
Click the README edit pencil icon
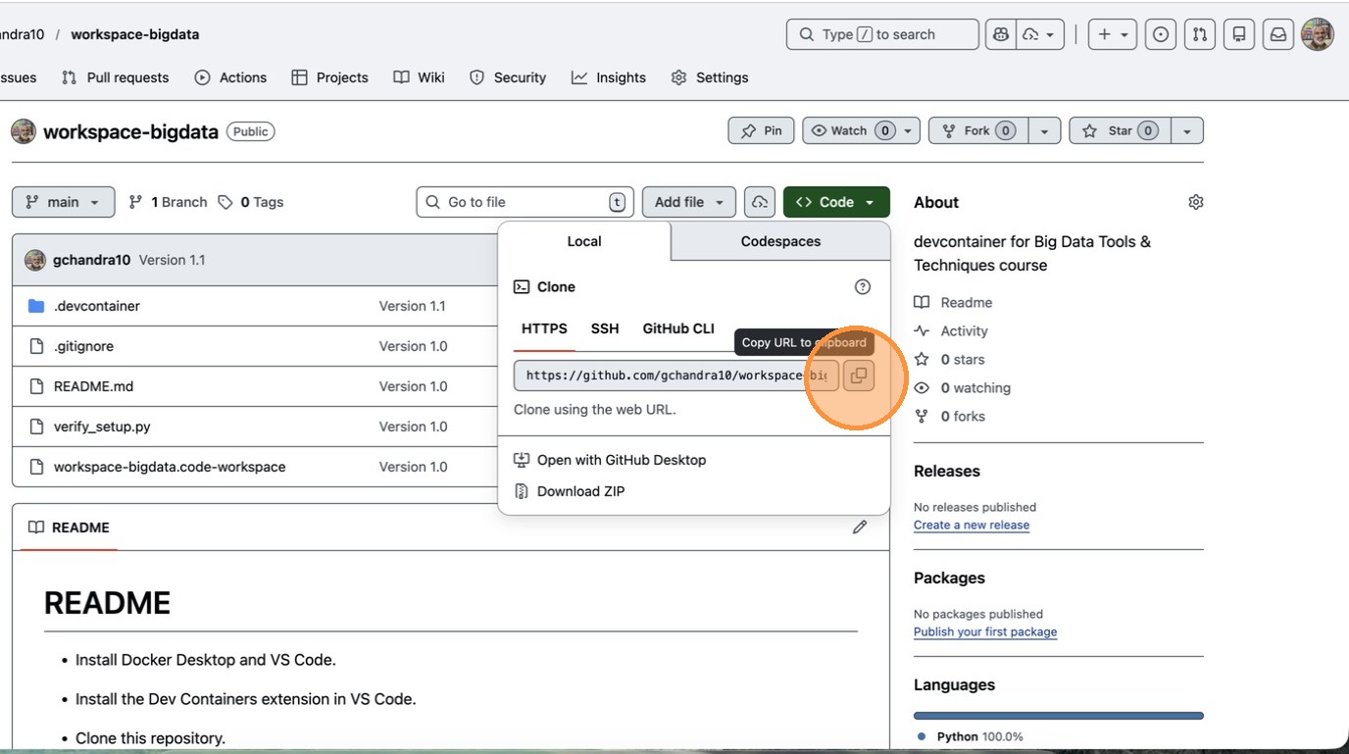pos(860,528)
